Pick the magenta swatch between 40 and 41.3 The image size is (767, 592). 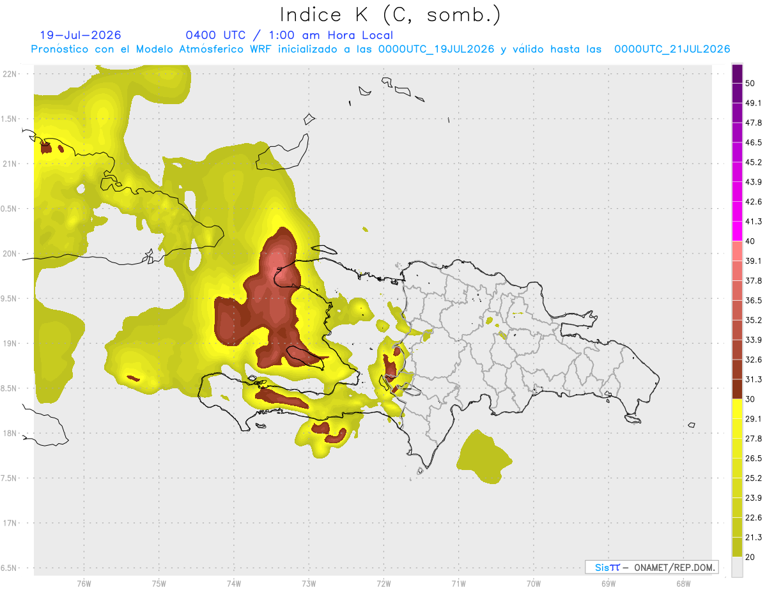(x=738, y=231)
